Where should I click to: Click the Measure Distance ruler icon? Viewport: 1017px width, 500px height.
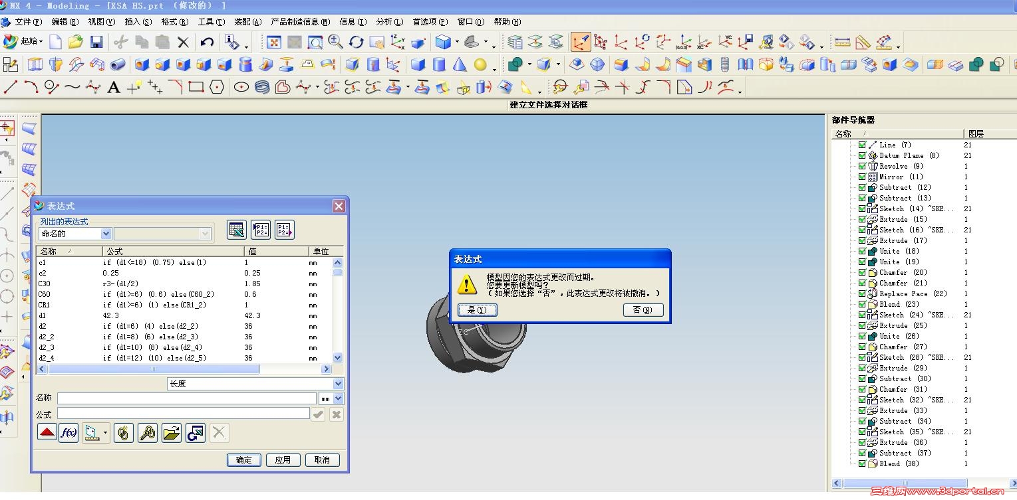click(x=843, y=42)
